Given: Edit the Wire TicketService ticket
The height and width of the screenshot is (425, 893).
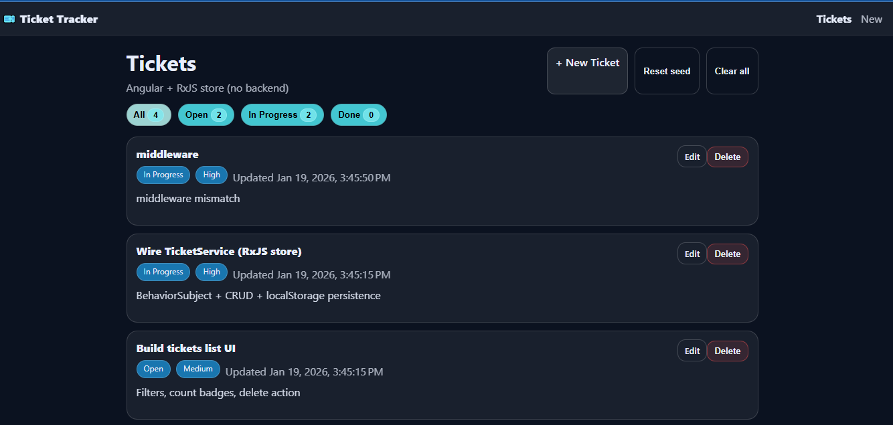Looking at the screenshot, I should click(692, 253).
